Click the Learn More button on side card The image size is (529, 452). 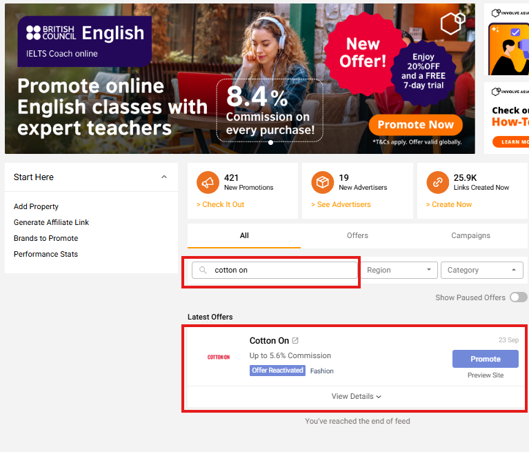click(511, 141)
